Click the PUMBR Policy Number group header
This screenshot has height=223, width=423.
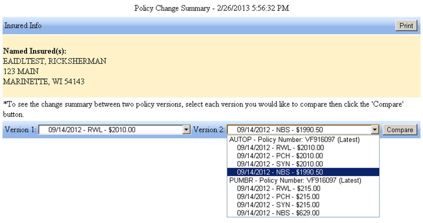coord(303,180)
